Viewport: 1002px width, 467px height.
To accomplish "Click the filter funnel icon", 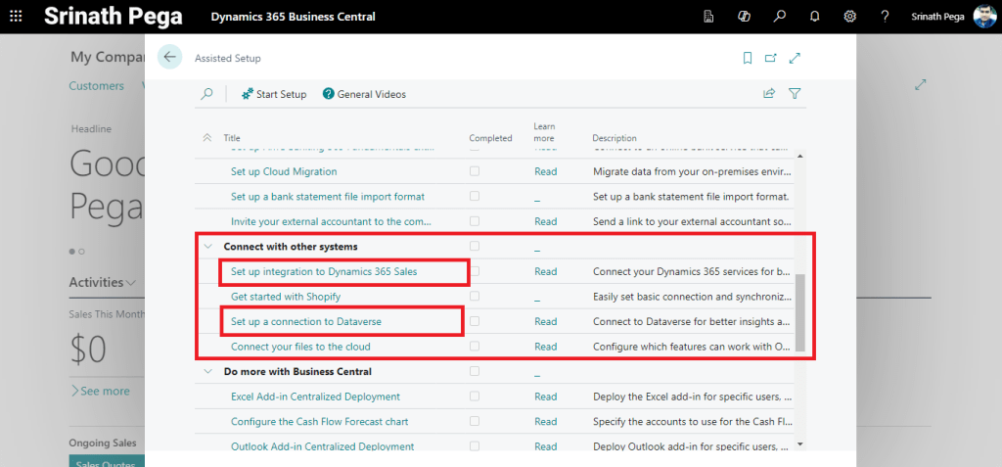I will (795, 94).
